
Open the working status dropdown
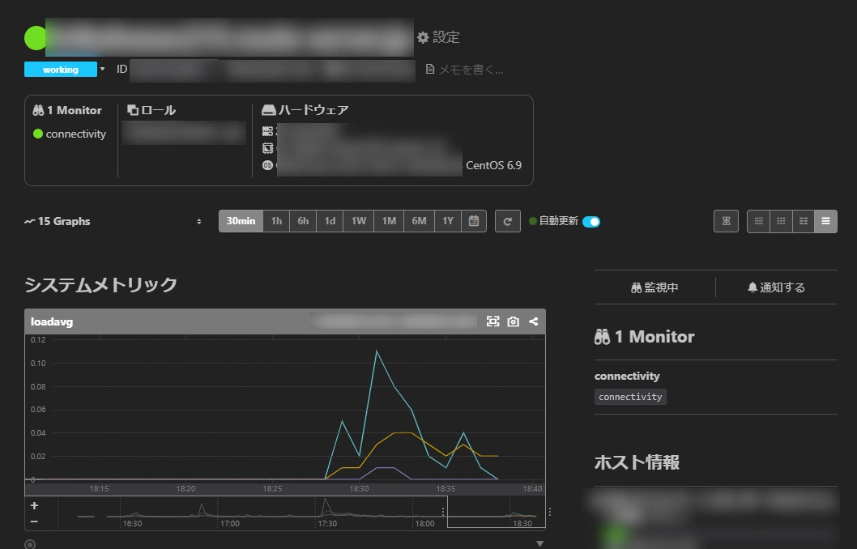(102, 70)
